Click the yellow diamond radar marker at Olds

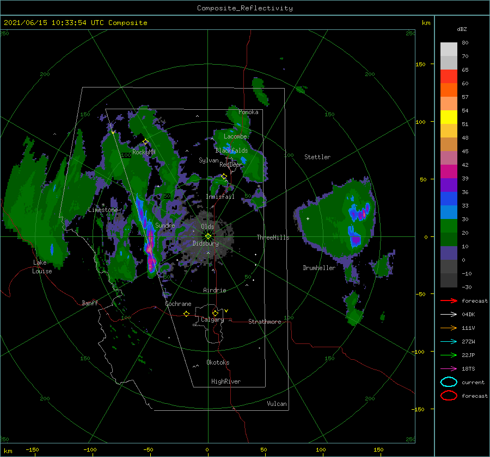pos(208,236)
